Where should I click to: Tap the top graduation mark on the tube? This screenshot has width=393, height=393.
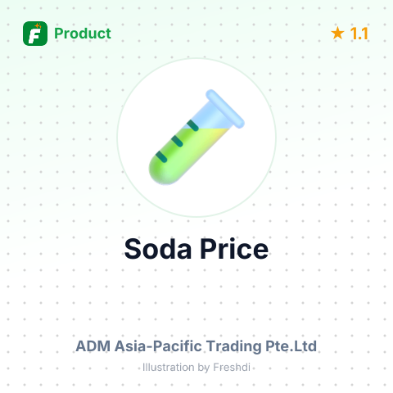[193, 125]
